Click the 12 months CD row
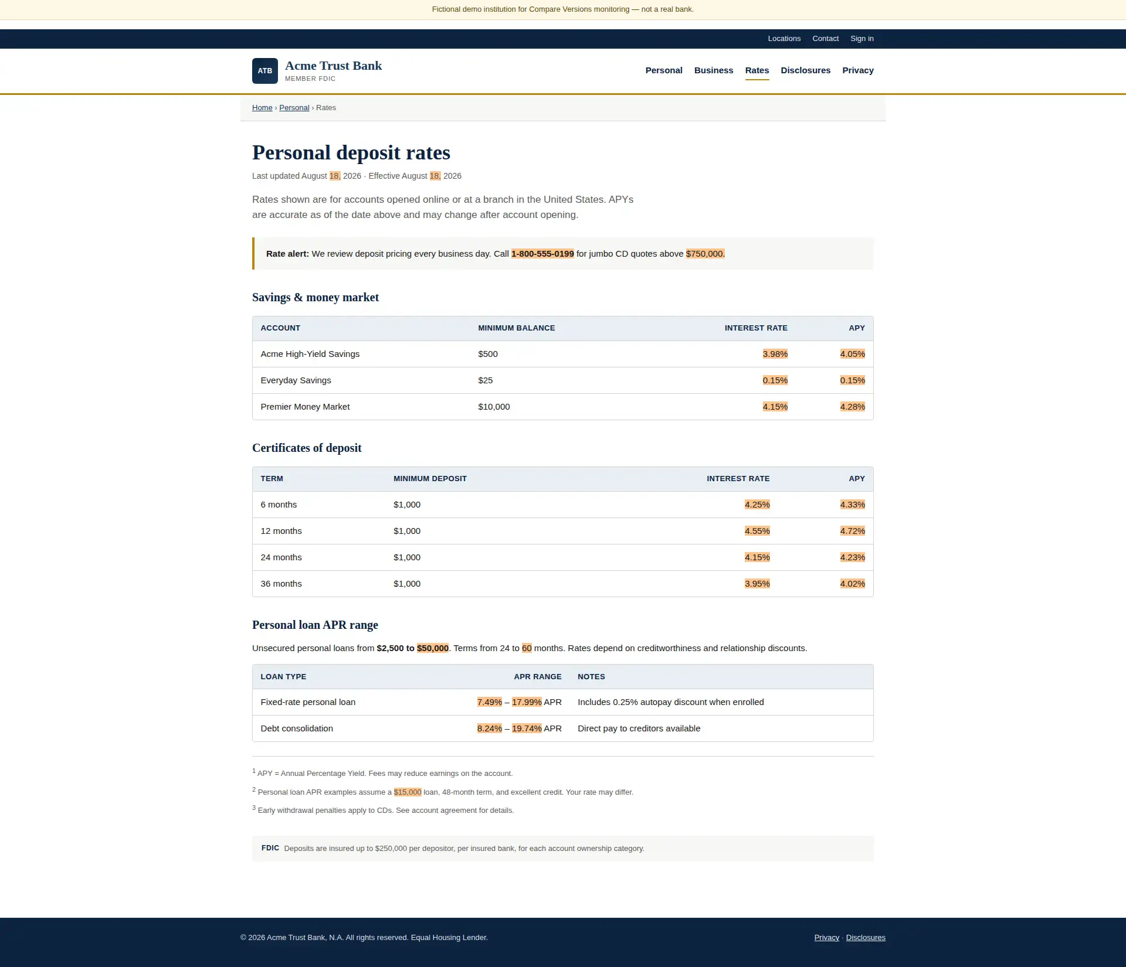Screen dimensions: 1126x967 (x=563, y=531)
